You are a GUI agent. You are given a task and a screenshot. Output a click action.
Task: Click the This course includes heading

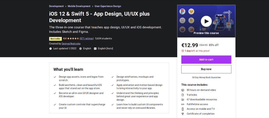195,85
